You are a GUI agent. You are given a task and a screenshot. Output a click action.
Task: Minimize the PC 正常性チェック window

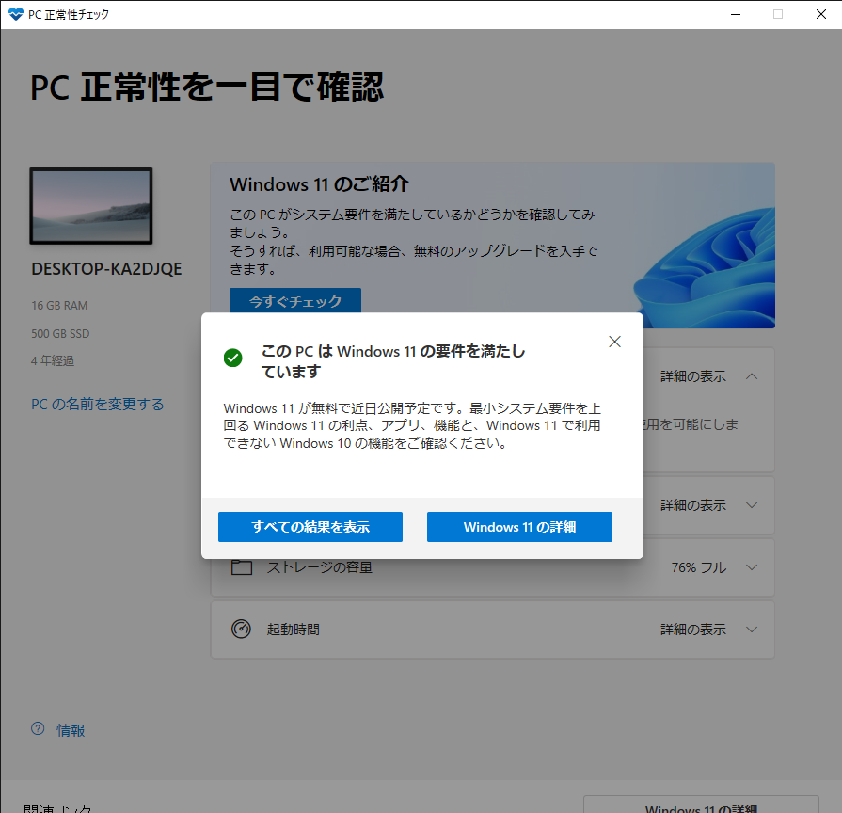pos(734,14)
